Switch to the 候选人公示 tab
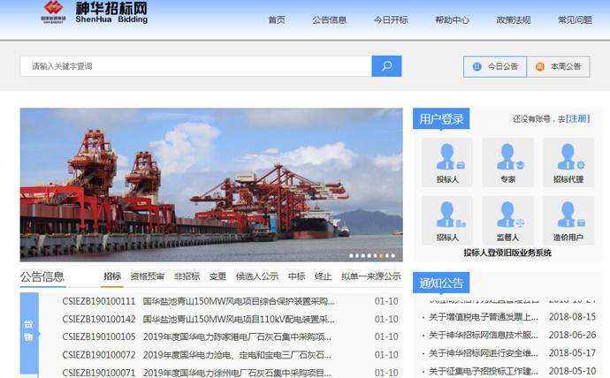Viewport: 610px width, 378px height. coord(257,276)
